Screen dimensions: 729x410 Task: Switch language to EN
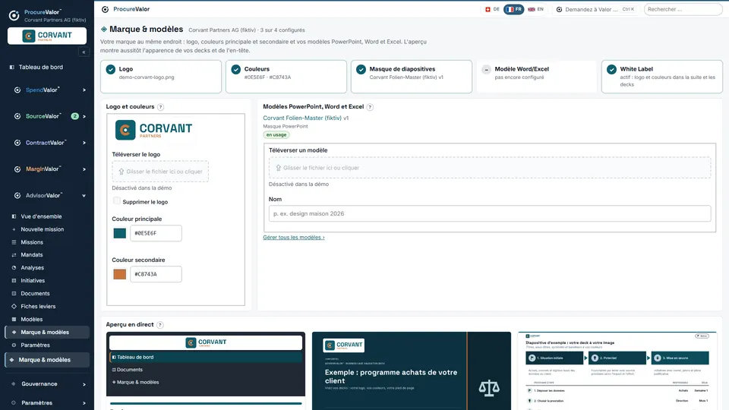point(535,9)
